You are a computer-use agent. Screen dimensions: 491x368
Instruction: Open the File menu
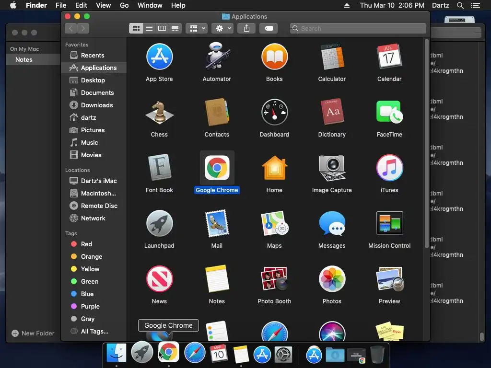[61, 5]
